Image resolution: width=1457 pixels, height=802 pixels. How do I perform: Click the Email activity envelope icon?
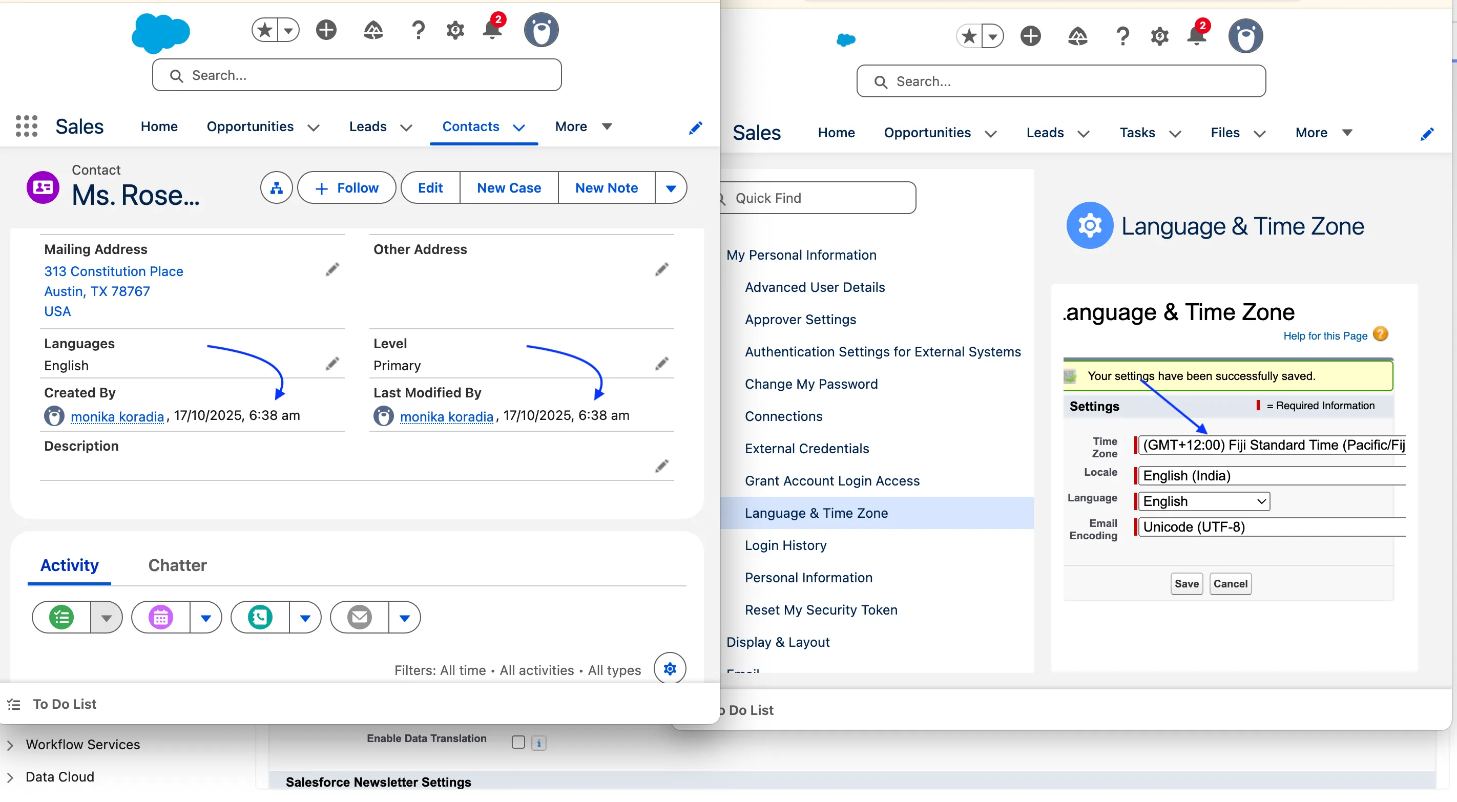tap(360, 617)
